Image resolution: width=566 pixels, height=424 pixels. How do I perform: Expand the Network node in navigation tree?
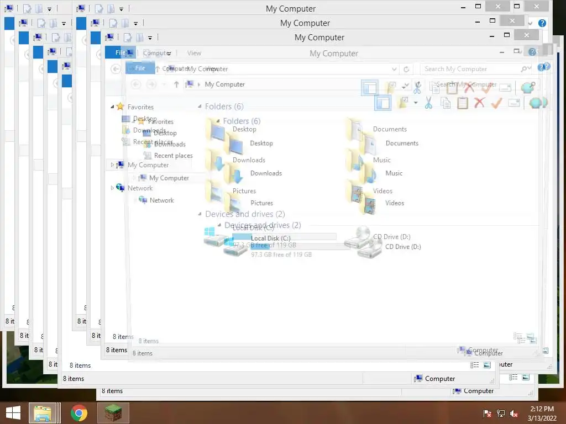coord(112,188)
